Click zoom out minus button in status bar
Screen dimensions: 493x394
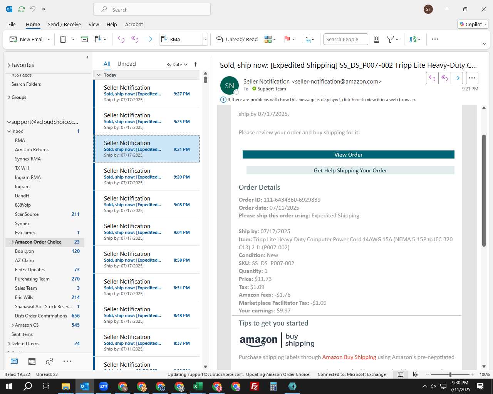[427, 374]
